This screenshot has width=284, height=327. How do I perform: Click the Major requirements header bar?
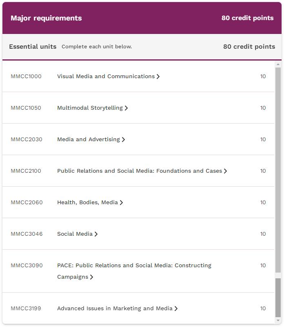[x=142, y=18]
